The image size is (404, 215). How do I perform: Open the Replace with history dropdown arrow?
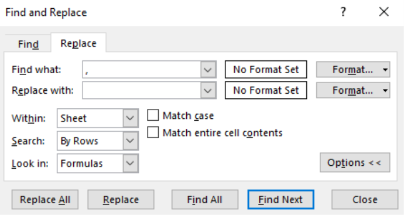[x=208, y=90]
